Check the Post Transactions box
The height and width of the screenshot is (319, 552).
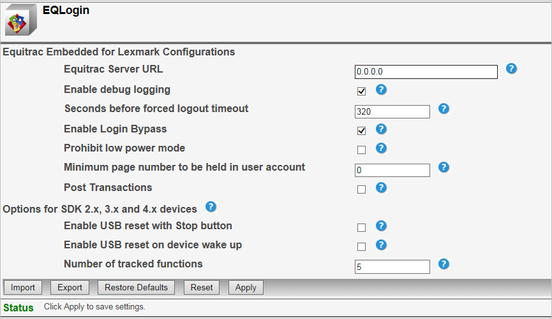pos(362,189)
